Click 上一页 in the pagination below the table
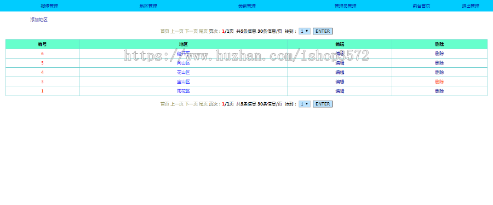 tap(177, 104)
